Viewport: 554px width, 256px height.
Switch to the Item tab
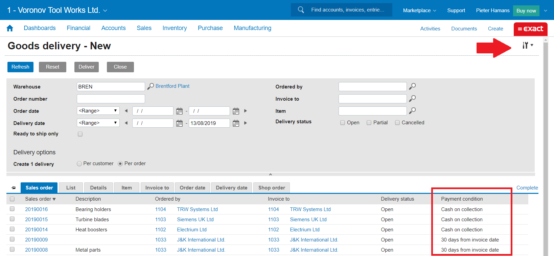[127, 188]
